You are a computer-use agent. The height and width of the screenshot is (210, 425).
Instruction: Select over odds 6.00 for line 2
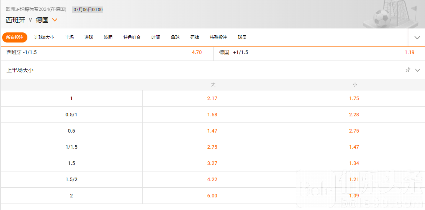point(213,196)
